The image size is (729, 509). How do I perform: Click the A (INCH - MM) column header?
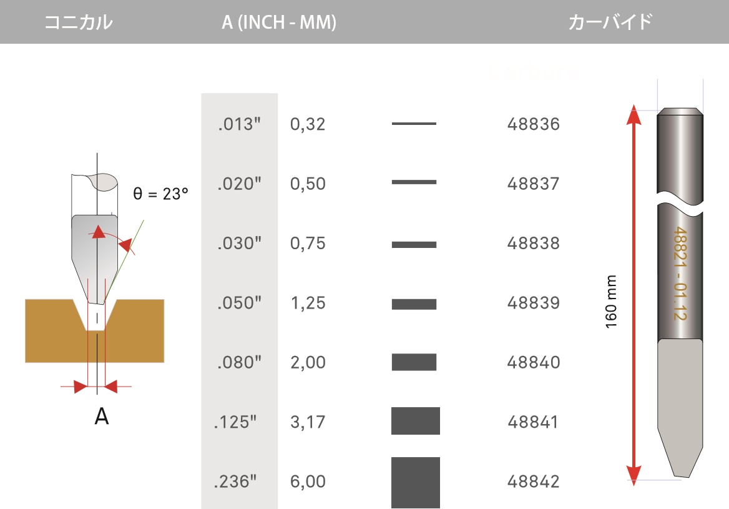[x=279, y=22]
